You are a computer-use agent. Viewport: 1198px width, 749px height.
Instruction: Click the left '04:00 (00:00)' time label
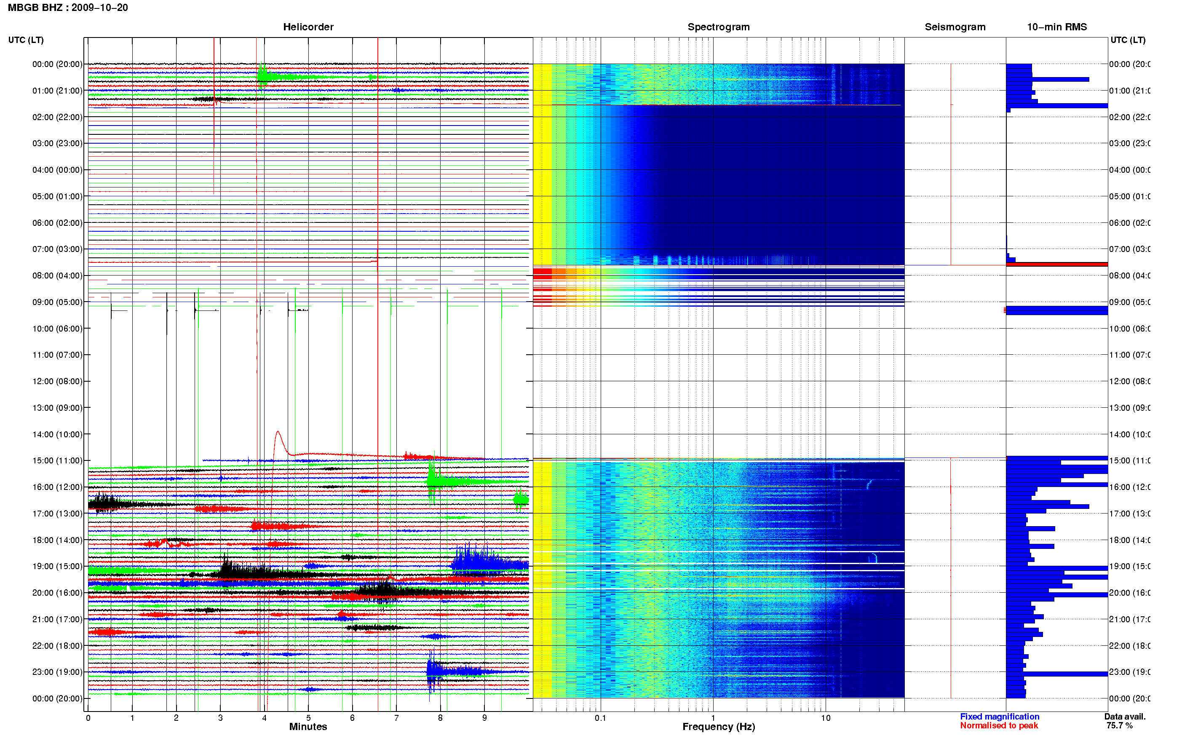(x=57, y=170)
